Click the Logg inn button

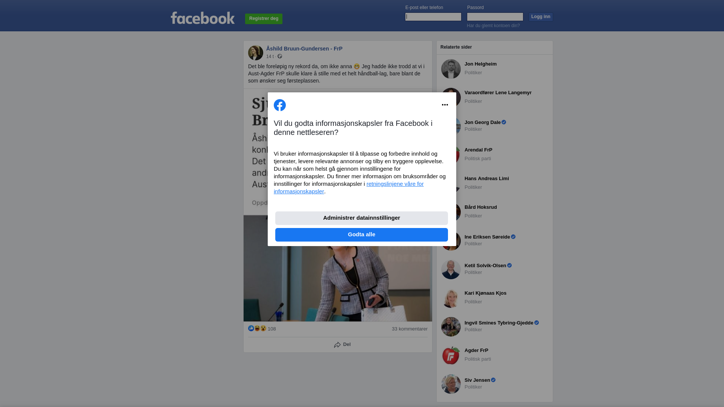[x=541, y=17]
